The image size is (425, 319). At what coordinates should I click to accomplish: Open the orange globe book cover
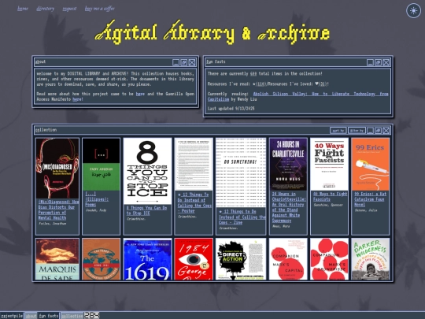coord(101,259)
